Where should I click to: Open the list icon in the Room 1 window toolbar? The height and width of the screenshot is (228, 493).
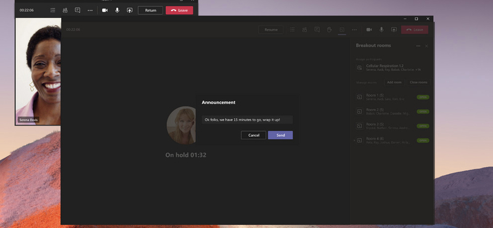tap(53, 10)
